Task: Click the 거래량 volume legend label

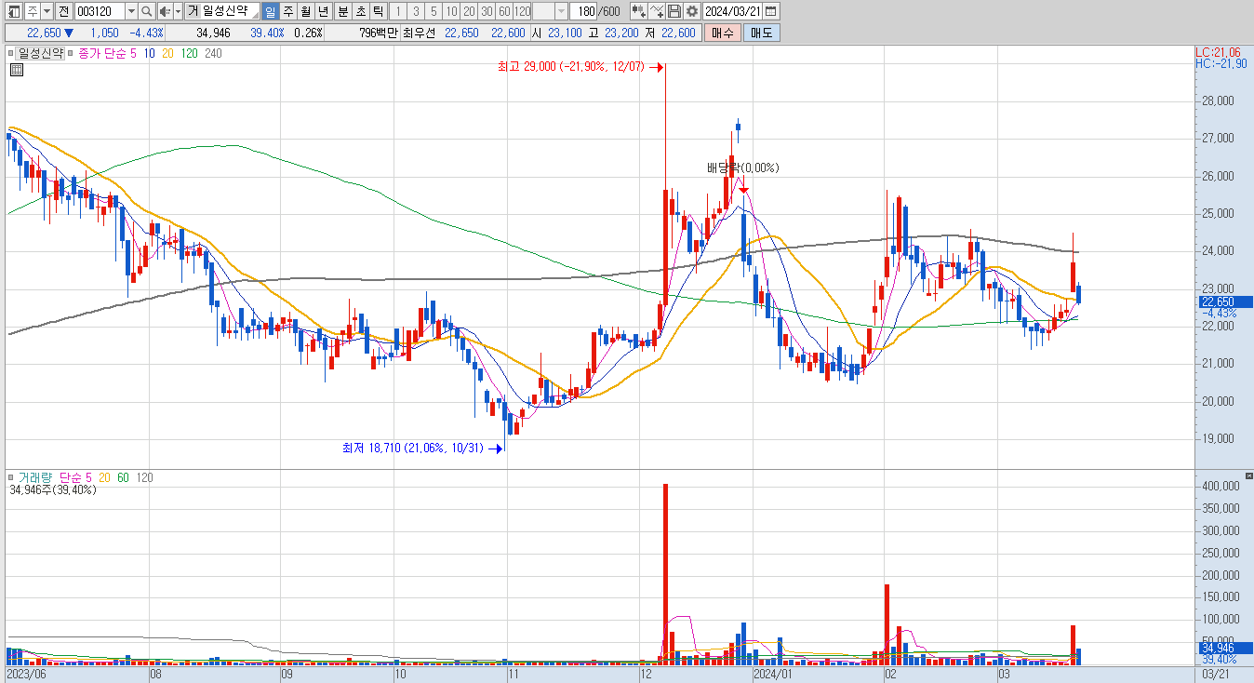Action: [x=34, y=477]
